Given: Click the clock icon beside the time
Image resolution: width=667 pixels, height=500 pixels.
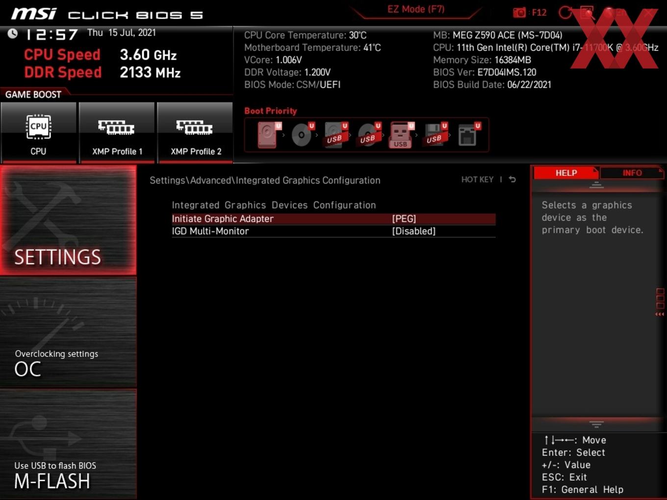Looking at the screenshot, I should point(13,33).
